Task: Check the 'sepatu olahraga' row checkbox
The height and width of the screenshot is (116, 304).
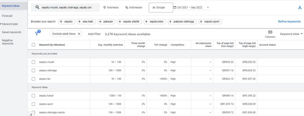Action: 33,70
